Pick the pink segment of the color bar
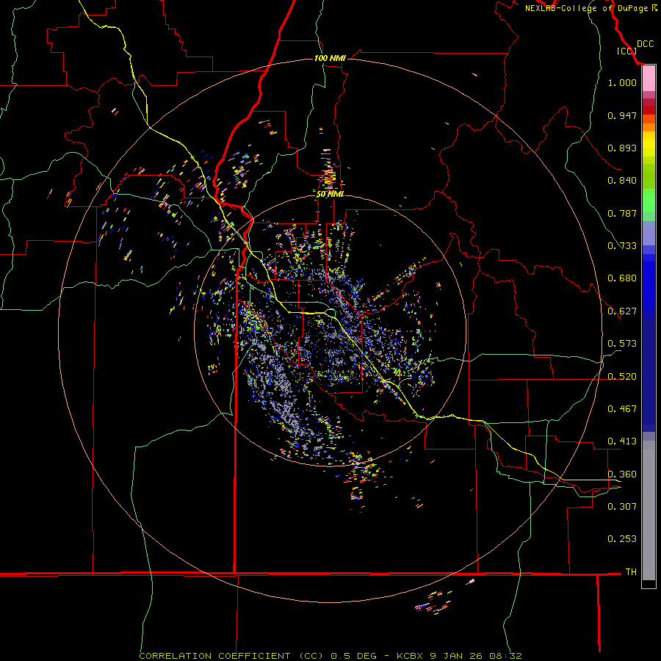The height and width of the screenshot is (661, 661). [649, 79]
